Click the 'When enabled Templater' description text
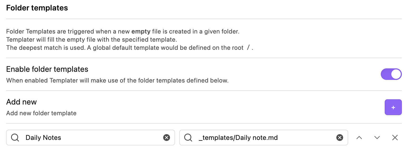The image size is (410, 153). [x=117, y=80]
